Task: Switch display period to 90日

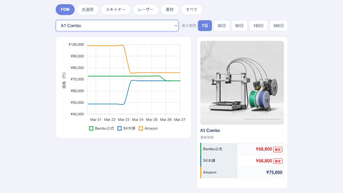Action: 239,26
